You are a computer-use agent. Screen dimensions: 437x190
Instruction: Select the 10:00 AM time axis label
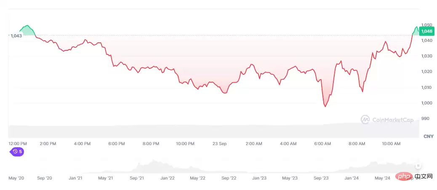coord(391,143)
